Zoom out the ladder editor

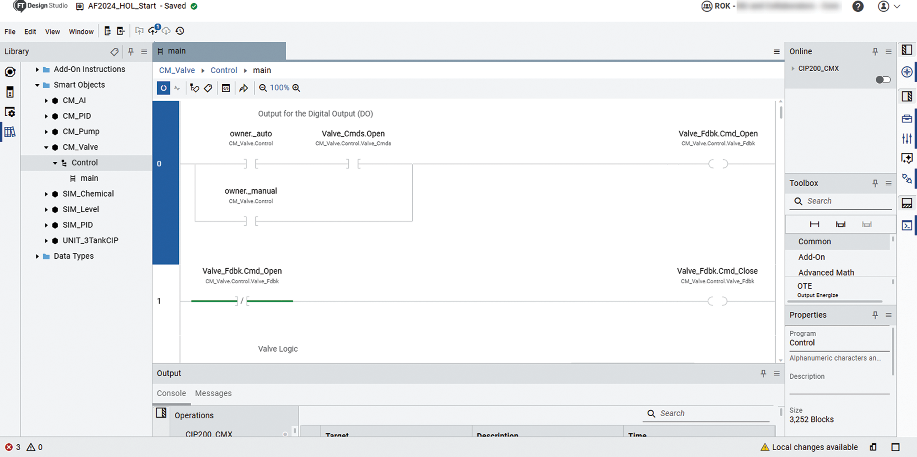263,88
